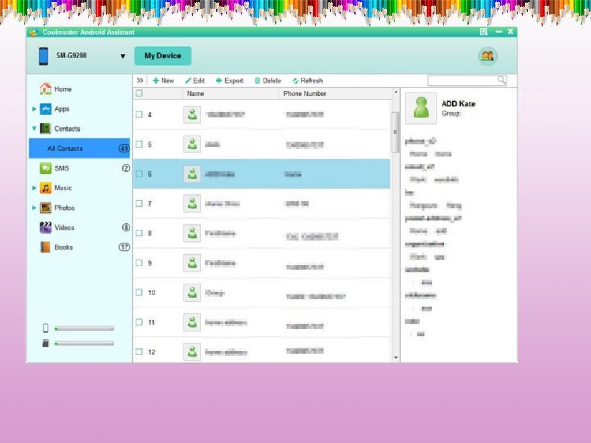Image resolution: width=591 pixels, height=443 pixels.
Task: Click the phone storage usage bar
Action: pyautogui.click(x=84, y=328)
